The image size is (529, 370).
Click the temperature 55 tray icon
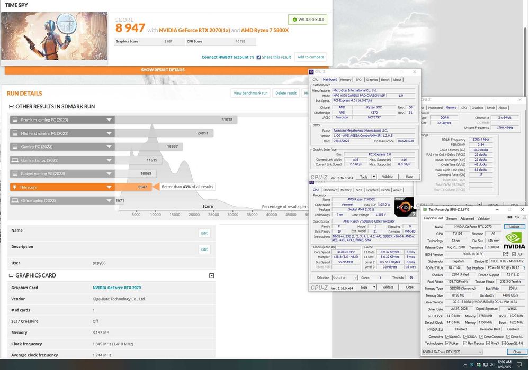tap(472, 365)
